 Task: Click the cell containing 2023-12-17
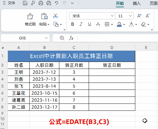pos(44,107)
